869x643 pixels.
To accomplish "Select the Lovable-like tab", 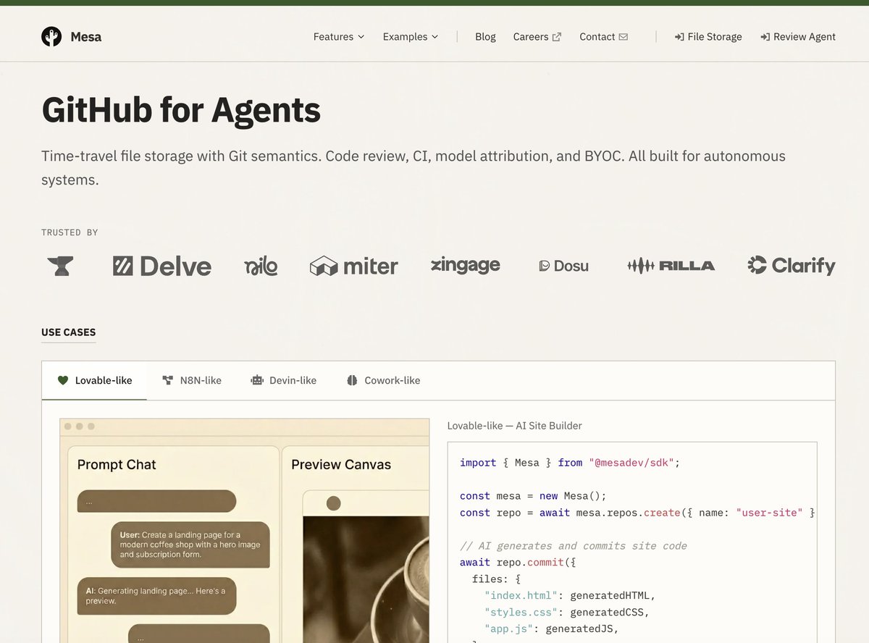I will (94, 380).
